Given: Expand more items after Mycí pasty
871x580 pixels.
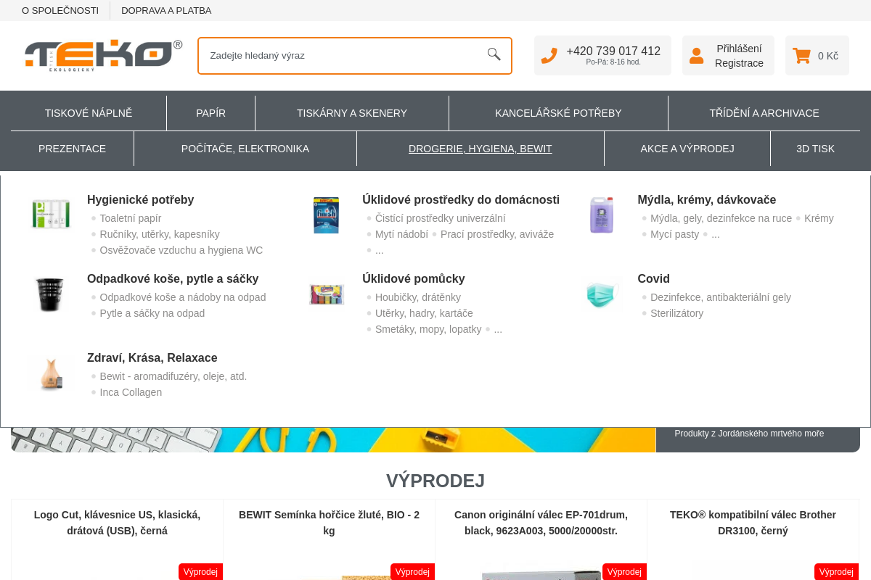Looking at the screenshot, I should pos(716,234).
